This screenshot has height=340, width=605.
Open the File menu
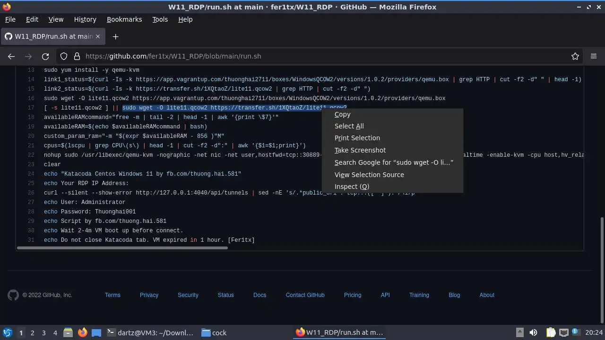coord(10,19)
